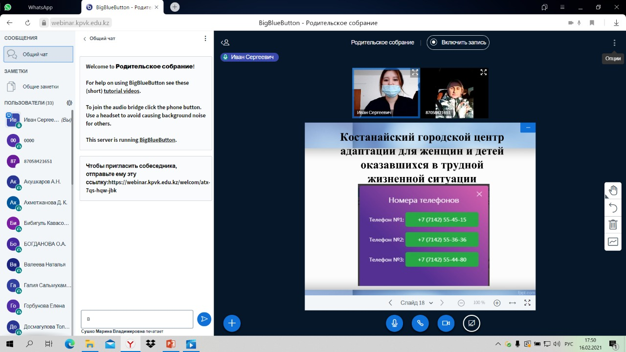Clear all annotations trash icon
The height and width of the screenshot is (352, 626).
(613, 224)
